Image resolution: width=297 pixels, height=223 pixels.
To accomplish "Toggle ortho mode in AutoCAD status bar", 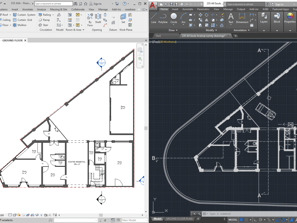I will click(x=255, y=220).
